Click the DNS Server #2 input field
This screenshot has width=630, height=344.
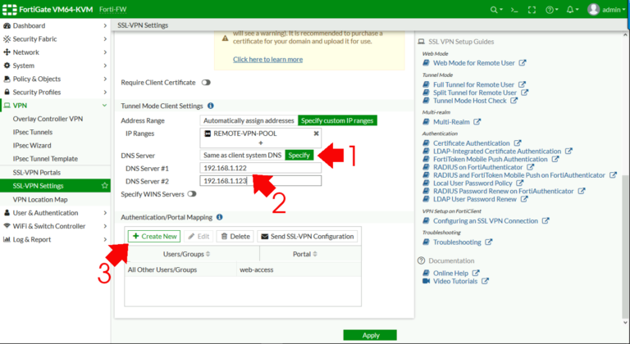[260, 181]
